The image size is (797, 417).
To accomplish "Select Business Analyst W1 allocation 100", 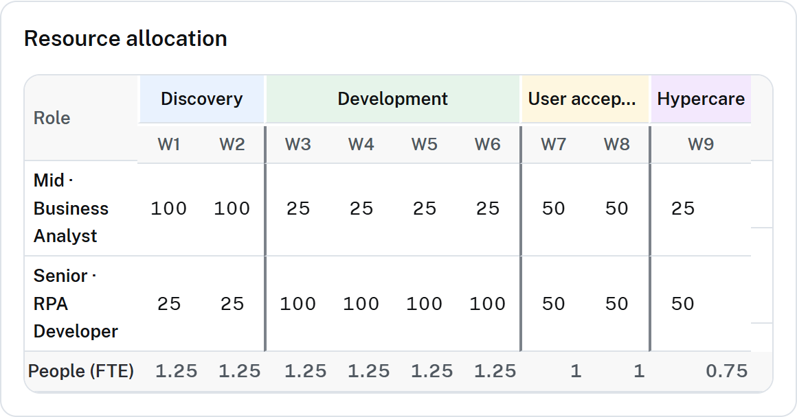I will click(x=169, y=208).
